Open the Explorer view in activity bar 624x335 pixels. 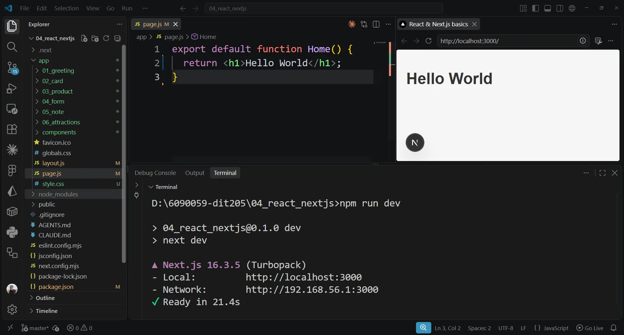[12, 26]
